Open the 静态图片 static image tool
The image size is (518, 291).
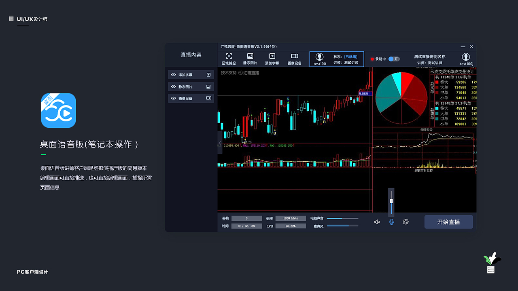(250, 59)
